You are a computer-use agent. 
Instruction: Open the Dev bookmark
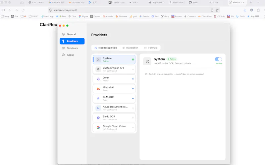[x=63, y=16]
